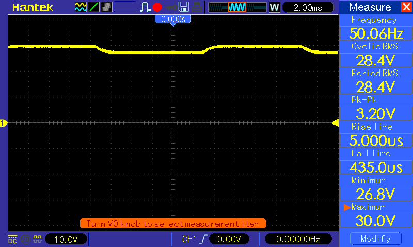This screenshot has height=247, width=413.
Task: Click the 3.20V peak-to-peak value
Action: pyautogui.click(x=376, y=114)
